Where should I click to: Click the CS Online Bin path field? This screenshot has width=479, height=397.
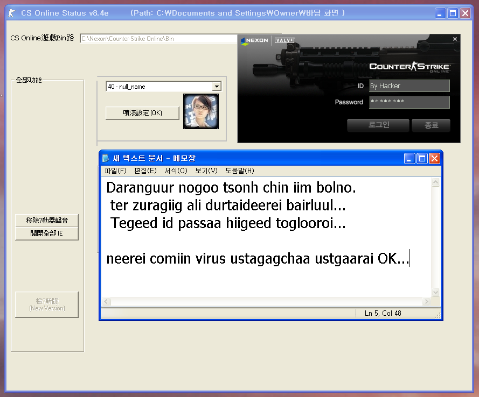tap(158, 39)
